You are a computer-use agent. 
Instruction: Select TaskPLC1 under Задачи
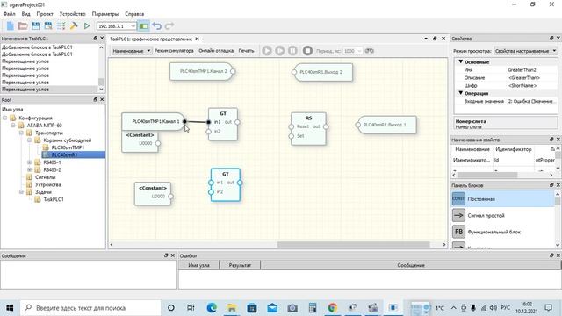click(54, 199)
